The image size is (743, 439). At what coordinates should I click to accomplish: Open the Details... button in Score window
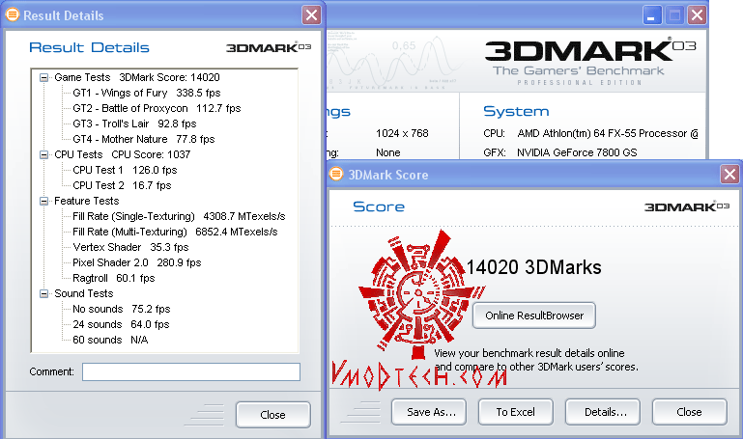tap(603, 412)
